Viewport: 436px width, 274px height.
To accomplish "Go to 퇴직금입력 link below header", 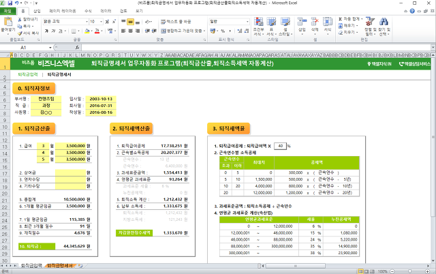I will pos(28,74).
